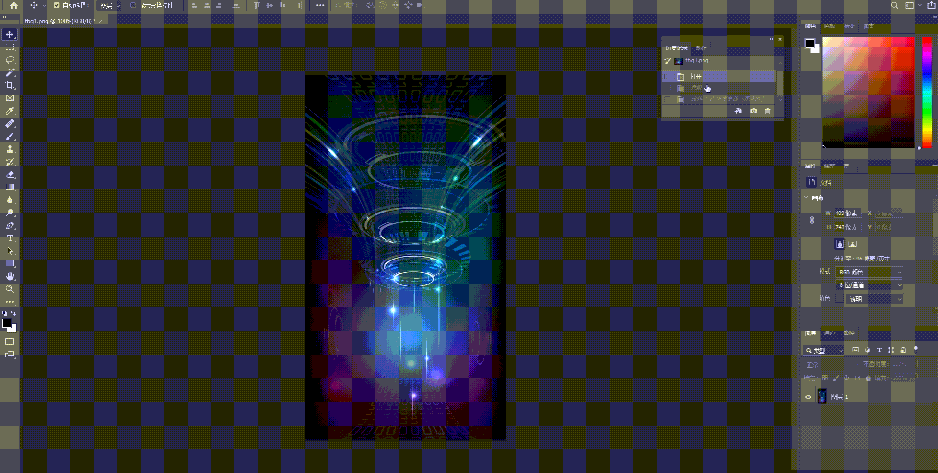Screen dimensions: 938x473
Task: Delete current state with History panel trash icon
Action: coord(767,111)
